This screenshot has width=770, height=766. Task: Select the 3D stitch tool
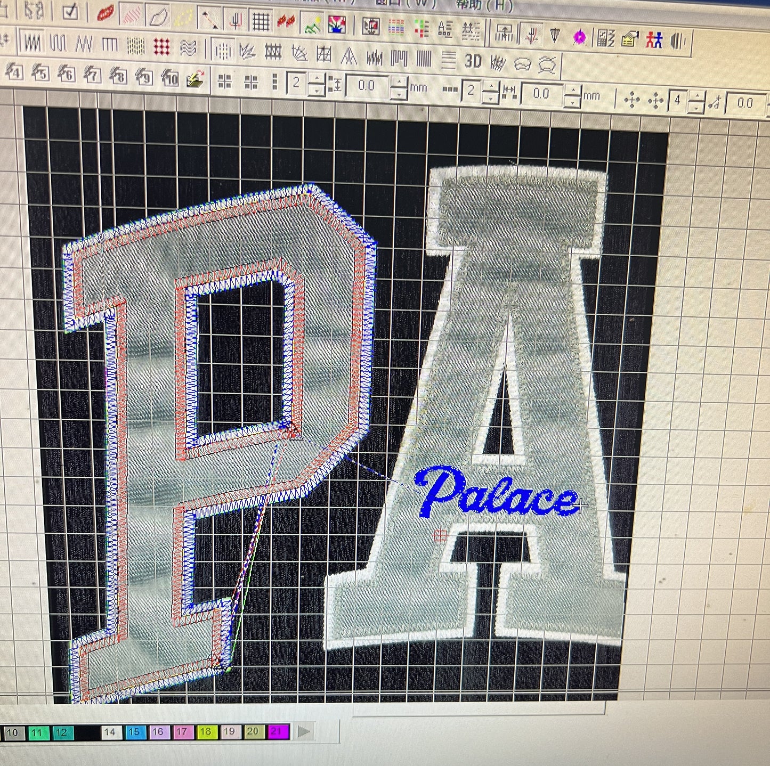[x=473, y=61]
